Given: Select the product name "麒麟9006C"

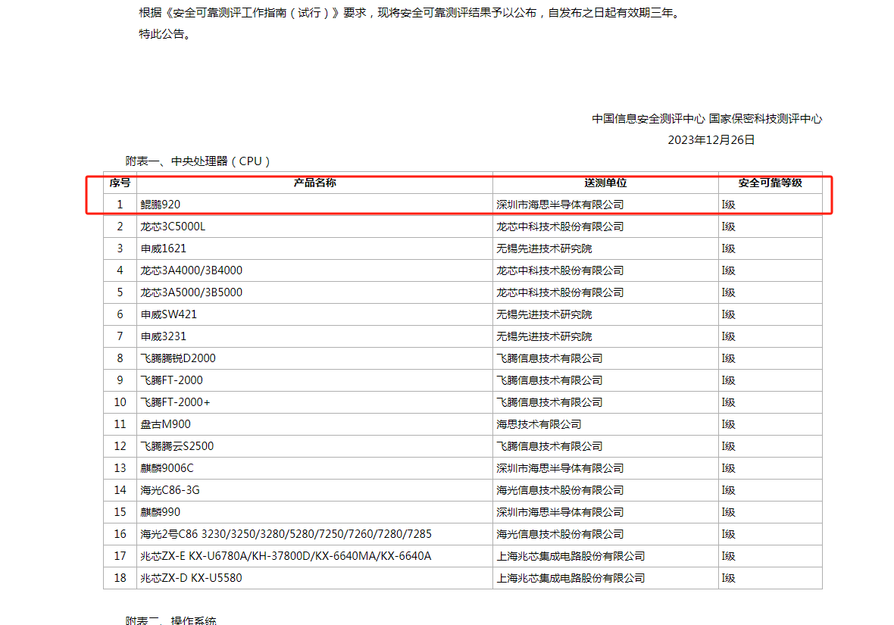Looking at the screenshot, I should tap(167, 468).
